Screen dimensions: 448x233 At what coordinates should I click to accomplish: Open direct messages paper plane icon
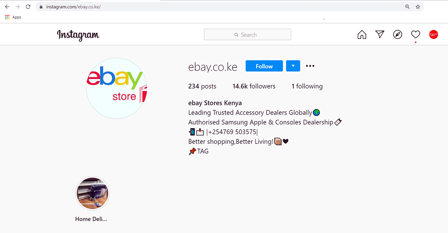pos(380,34)
